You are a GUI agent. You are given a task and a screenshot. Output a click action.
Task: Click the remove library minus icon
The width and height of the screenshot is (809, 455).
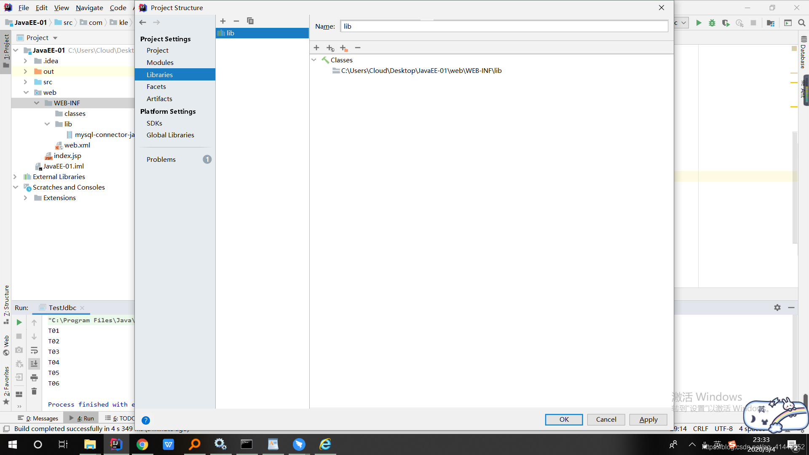[236, 21]
